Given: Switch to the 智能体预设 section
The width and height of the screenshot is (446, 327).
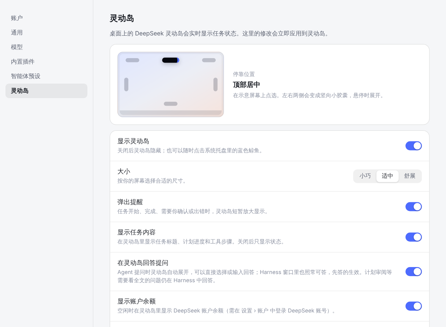Looking at the screenshot, I should point(46,76).
